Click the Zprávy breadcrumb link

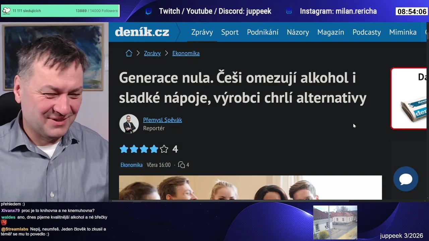(152, 53)
